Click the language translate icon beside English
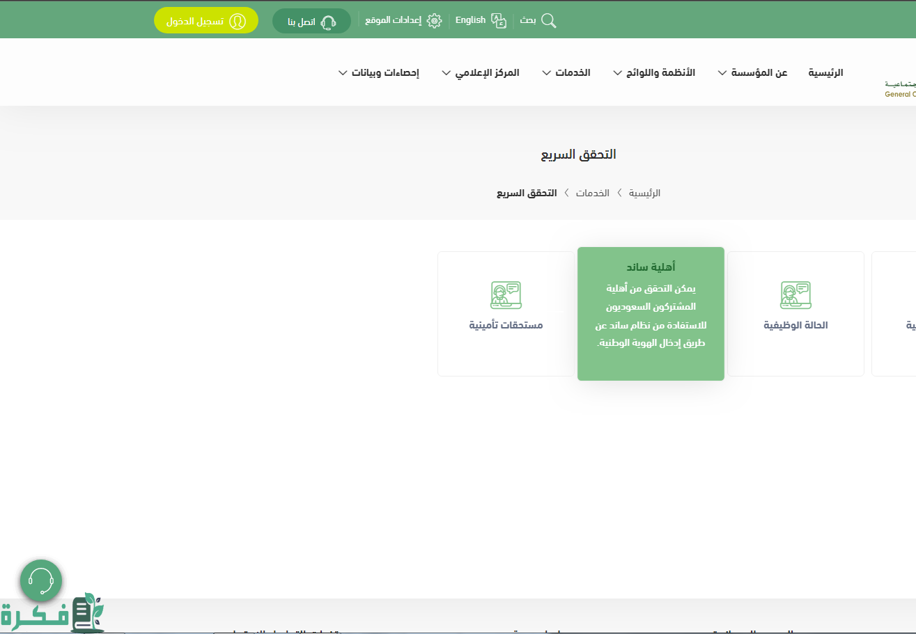 click(x=499, y=21)
